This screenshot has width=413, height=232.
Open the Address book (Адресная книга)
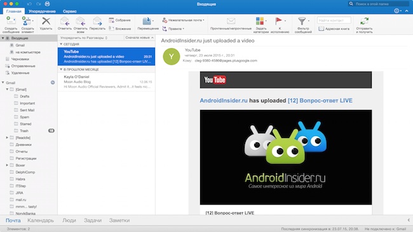[x=334, y=29]
